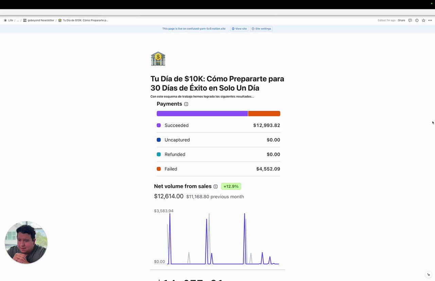The height and width of the screenshot is (281, 435).
Task: Expand the collapsed breadcrumb ellipsis
Action: click(18, 20)
